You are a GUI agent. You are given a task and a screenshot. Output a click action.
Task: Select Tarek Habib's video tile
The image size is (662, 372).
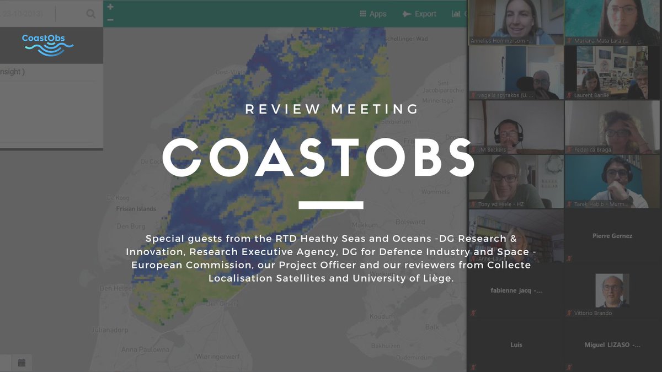coord(613,181)
